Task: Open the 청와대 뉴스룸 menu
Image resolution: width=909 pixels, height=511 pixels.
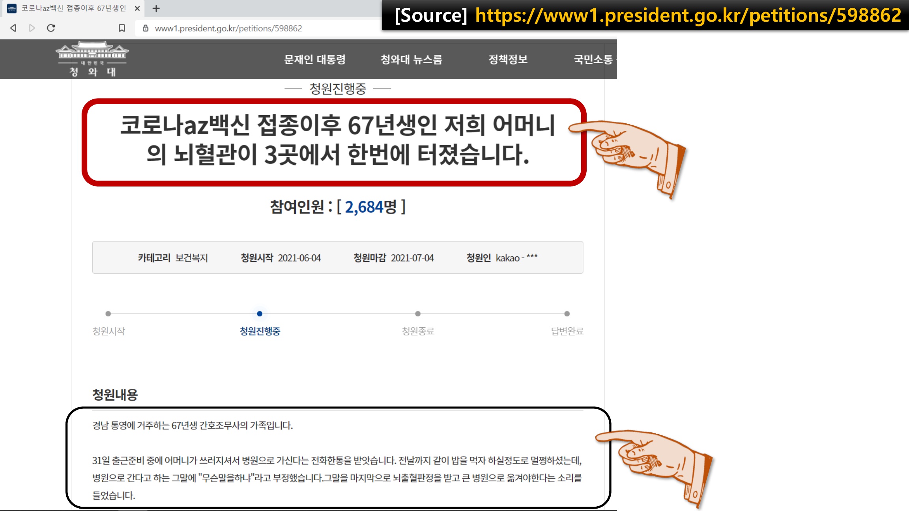Action: [411, 60]
